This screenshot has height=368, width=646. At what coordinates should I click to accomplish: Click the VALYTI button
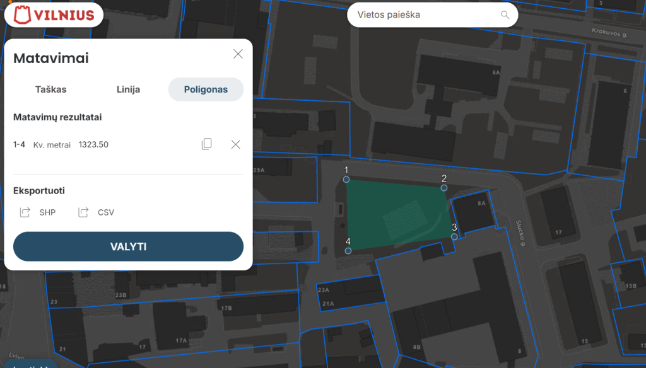click(x=128, y=246)
